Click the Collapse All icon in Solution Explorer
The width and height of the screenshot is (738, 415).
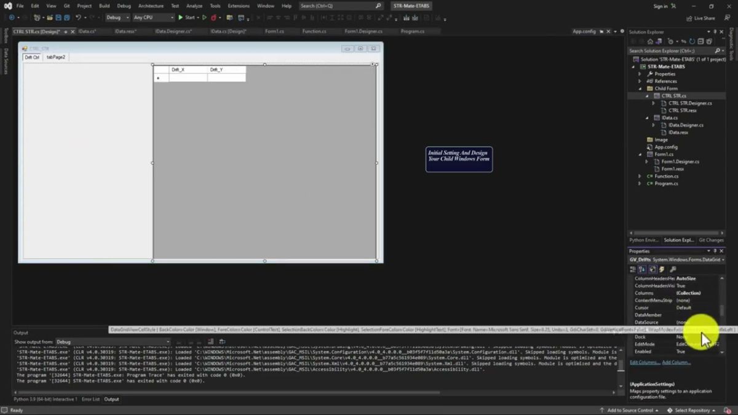coord(699,41)
